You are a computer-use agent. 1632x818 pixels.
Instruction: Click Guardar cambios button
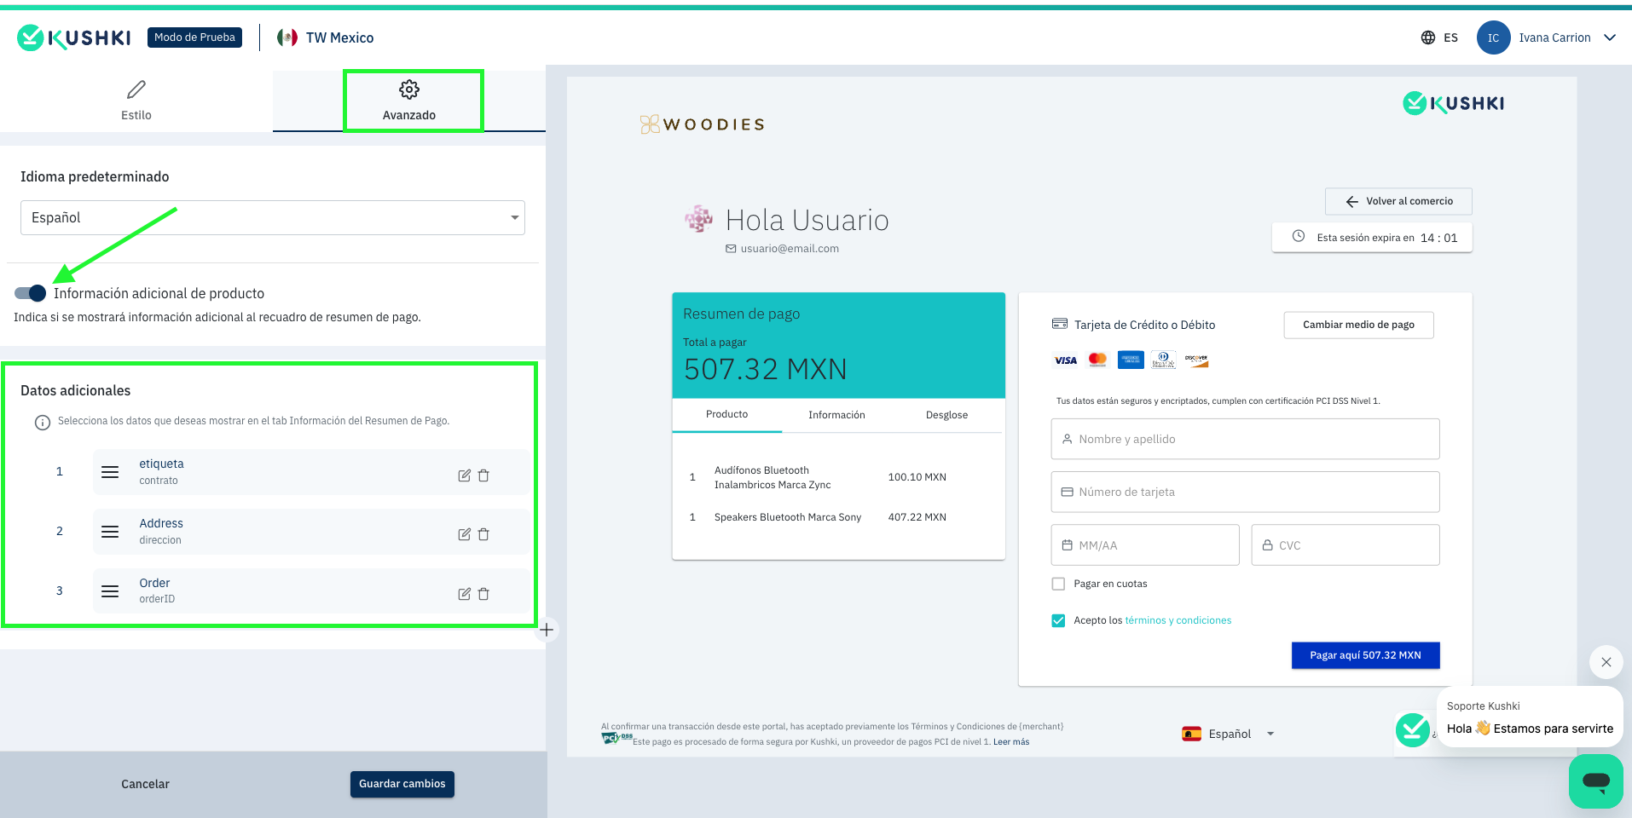tap(402, 784)
